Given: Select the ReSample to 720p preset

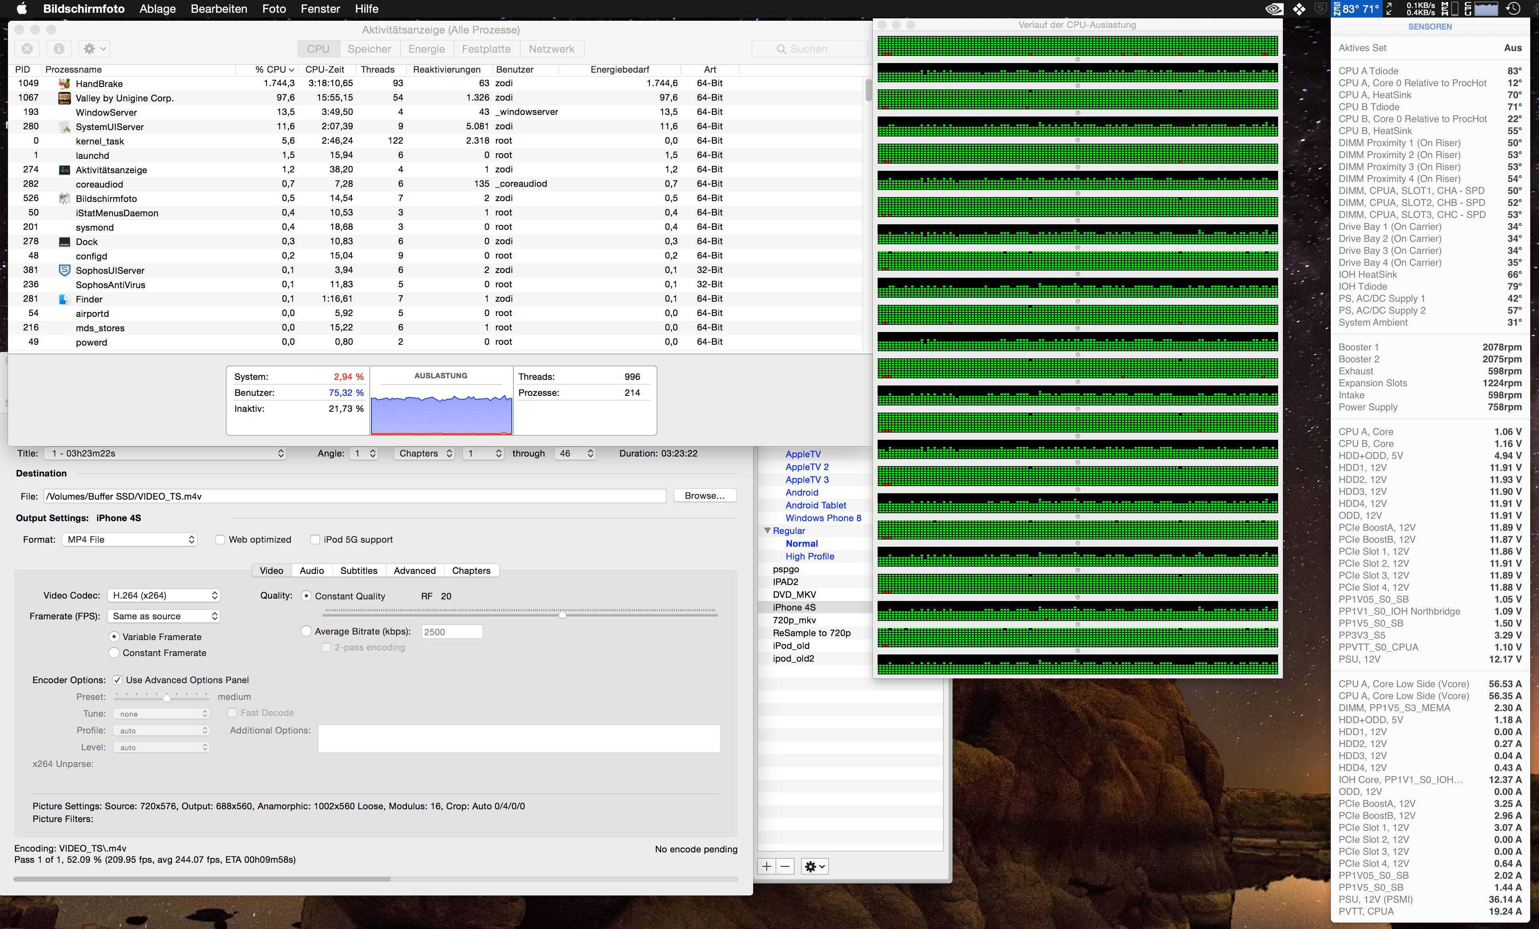Looking at the screenshot, I should pyautogui.click(x=811, y=632).
